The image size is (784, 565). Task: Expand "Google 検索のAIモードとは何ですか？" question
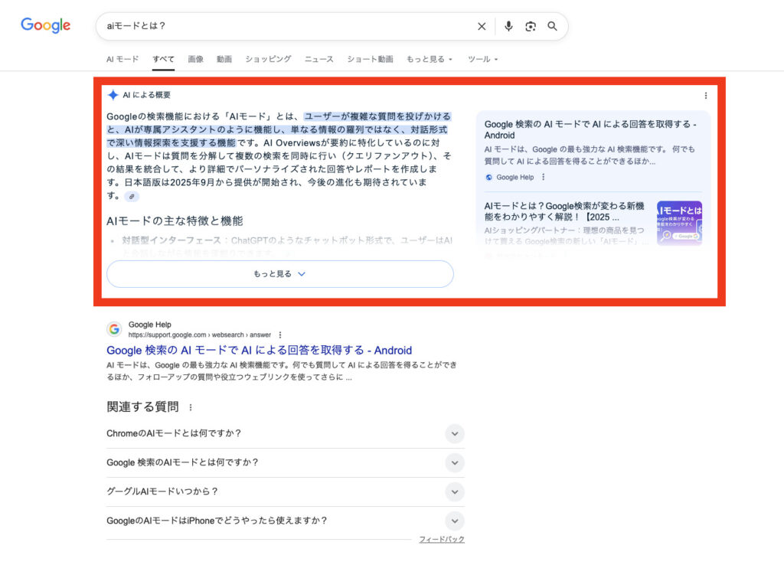click(455, 462)
